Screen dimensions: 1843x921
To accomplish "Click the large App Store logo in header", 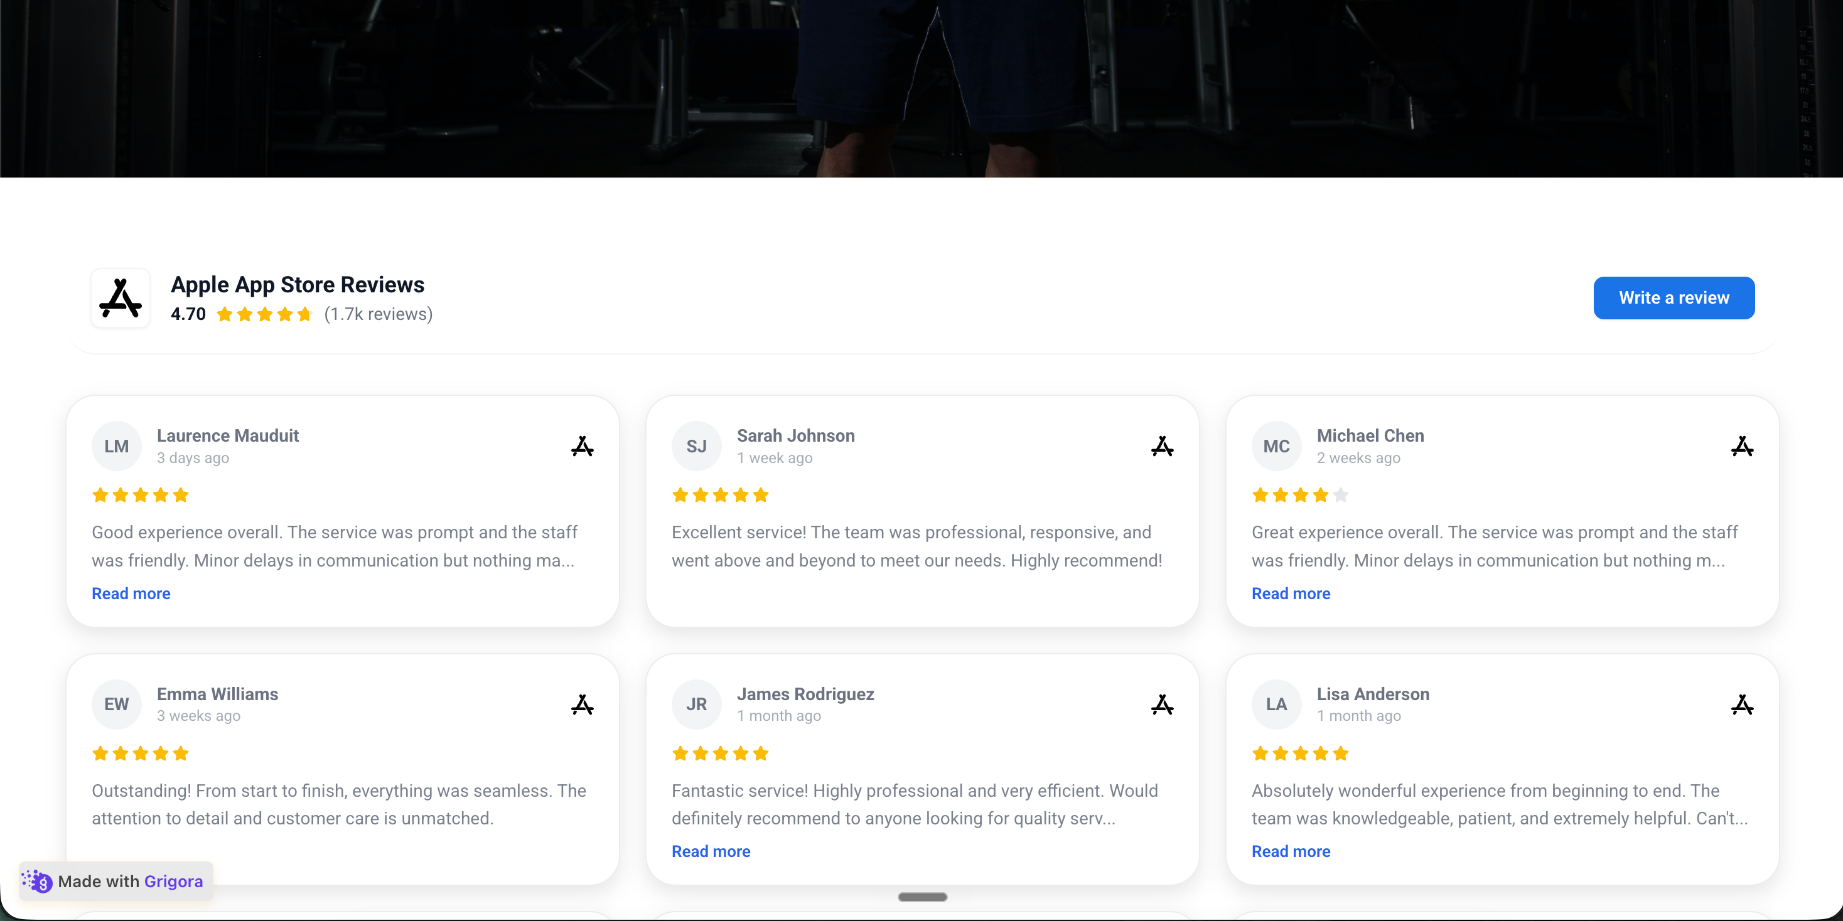I will point(120,298).
